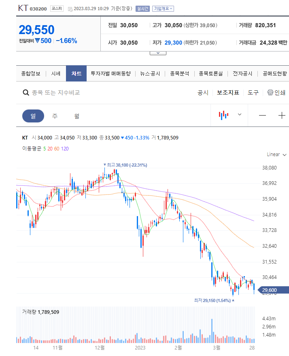Viewport: 289px width, 356px height.
Task: Expand the chart type dropdown chevron
Action: click(x=240, y=114)
